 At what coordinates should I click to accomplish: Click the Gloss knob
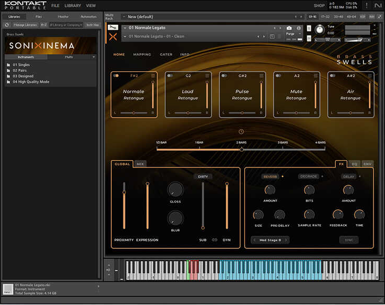(x=175, y=190)
